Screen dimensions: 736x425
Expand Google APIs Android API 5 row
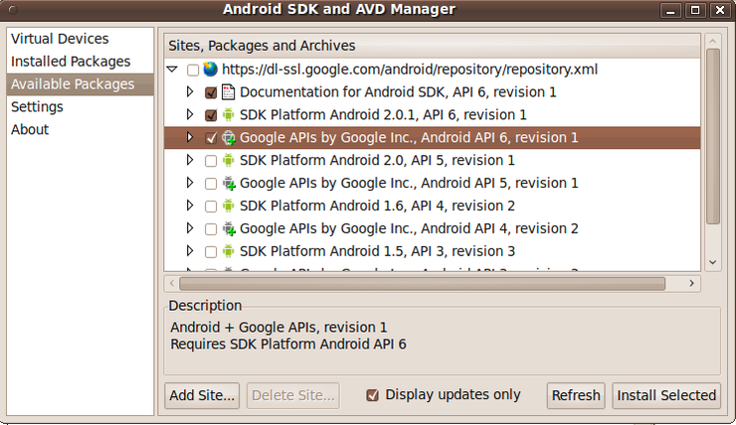click(190, 183)
